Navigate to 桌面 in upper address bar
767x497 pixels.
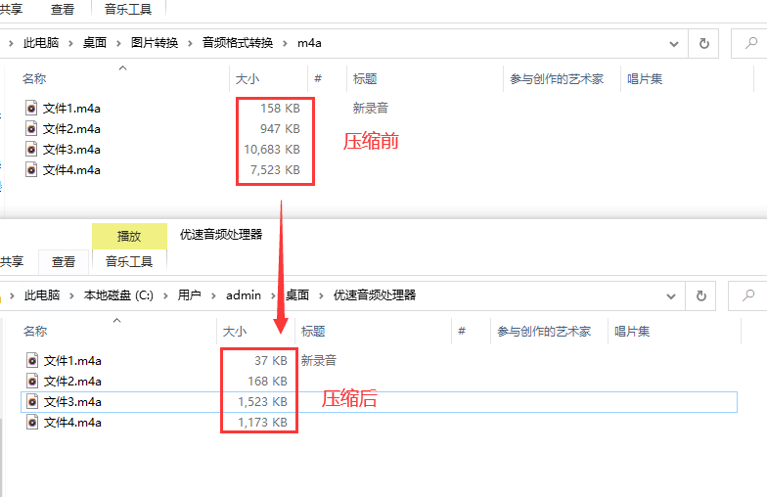point(95,43)
